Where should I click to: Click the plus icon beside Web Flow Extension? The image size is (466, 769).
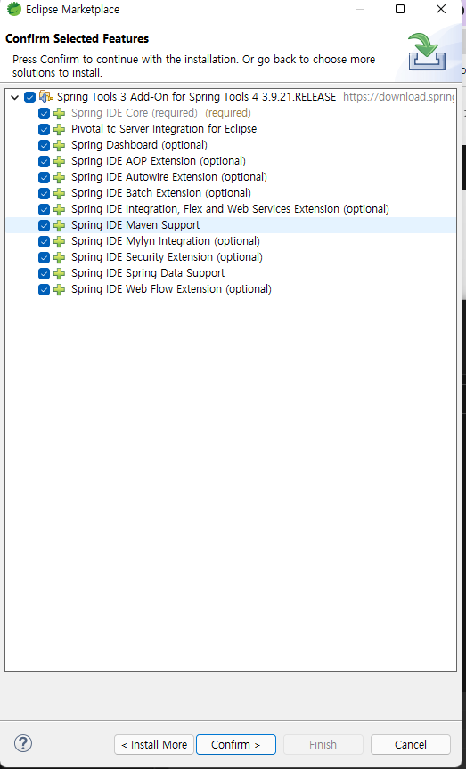[60, 290]
